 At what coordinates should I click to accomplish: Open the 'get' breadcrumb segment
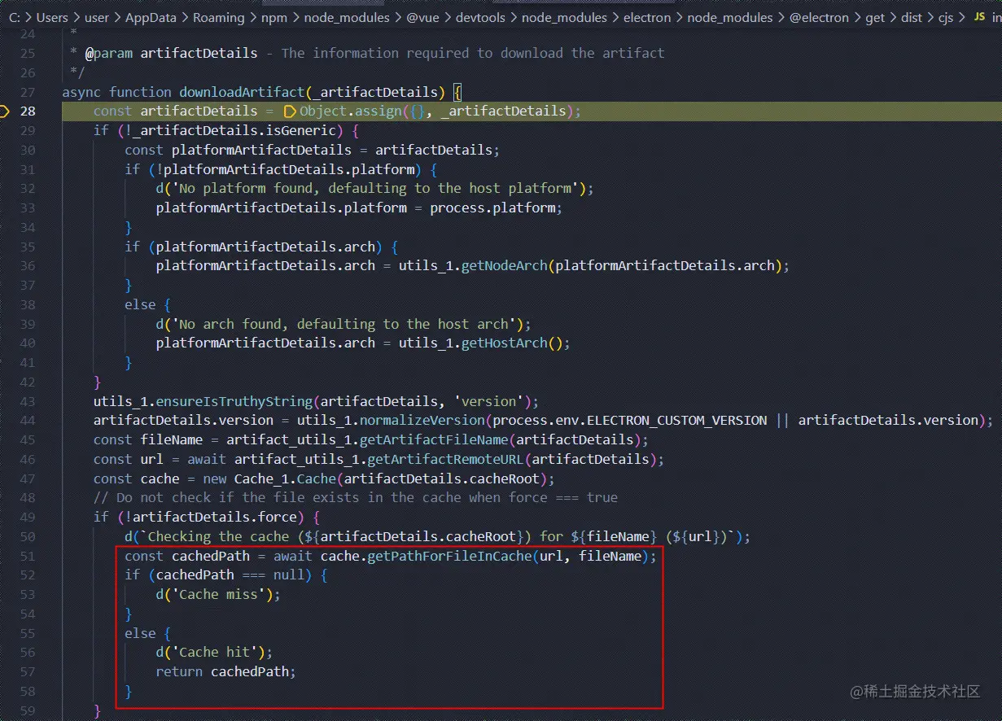pos(875,17)
